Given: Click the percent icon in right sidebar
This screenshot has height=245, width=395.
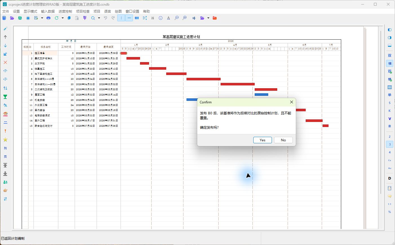Looking at the screenshot, I should (x=390, y=212).
